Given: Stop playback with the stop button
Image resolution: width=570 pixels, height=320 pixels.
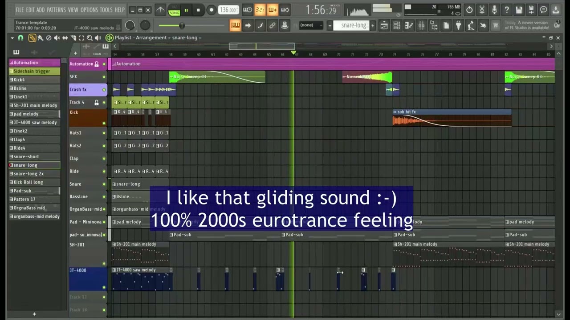Looking at the screenshot, I should [198, 10].
